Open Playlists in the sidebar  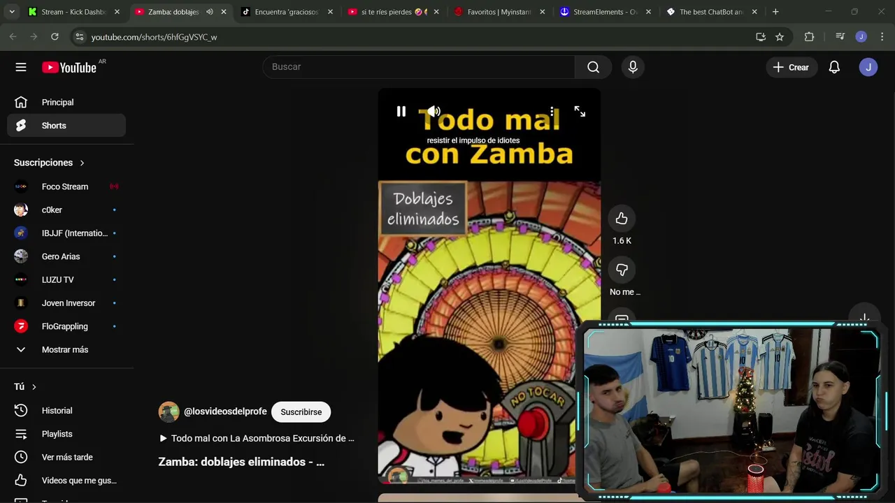66,434
